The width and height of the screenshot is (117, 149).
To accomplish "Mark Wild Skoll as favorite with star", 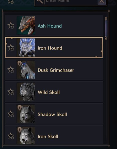I will pyautogui.click(x=11, y=92).
